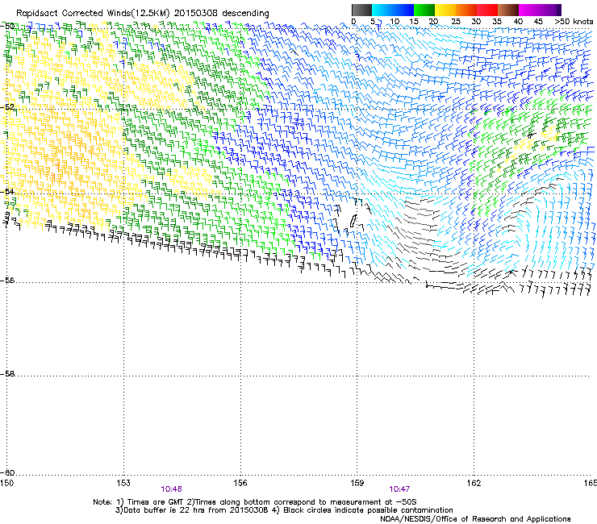Click the date '20150308' in the title

[196, 14]
